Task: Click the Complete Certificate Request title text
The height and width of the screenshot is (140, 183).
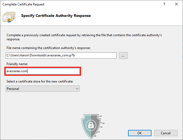Action: (23, 4)
